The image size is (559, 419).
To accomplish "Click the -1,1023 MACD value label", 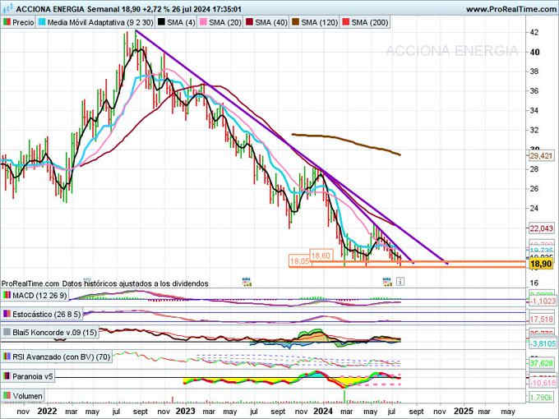I will [x=543, y=301].
